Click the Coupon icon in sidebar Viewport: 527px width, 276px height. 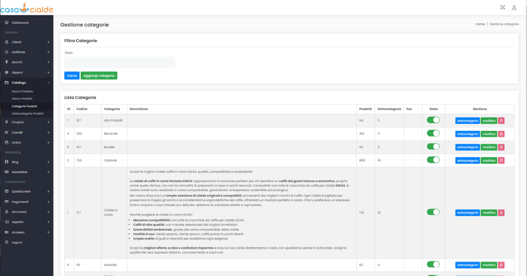[7, 122]
